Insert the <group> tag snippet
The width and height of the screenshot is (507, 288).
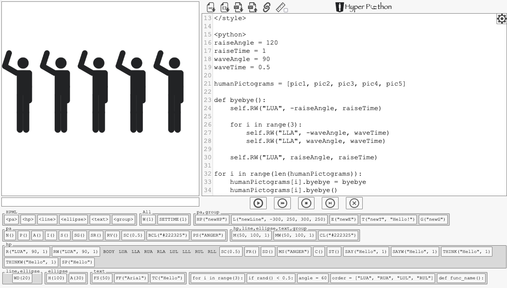point(123,219)
